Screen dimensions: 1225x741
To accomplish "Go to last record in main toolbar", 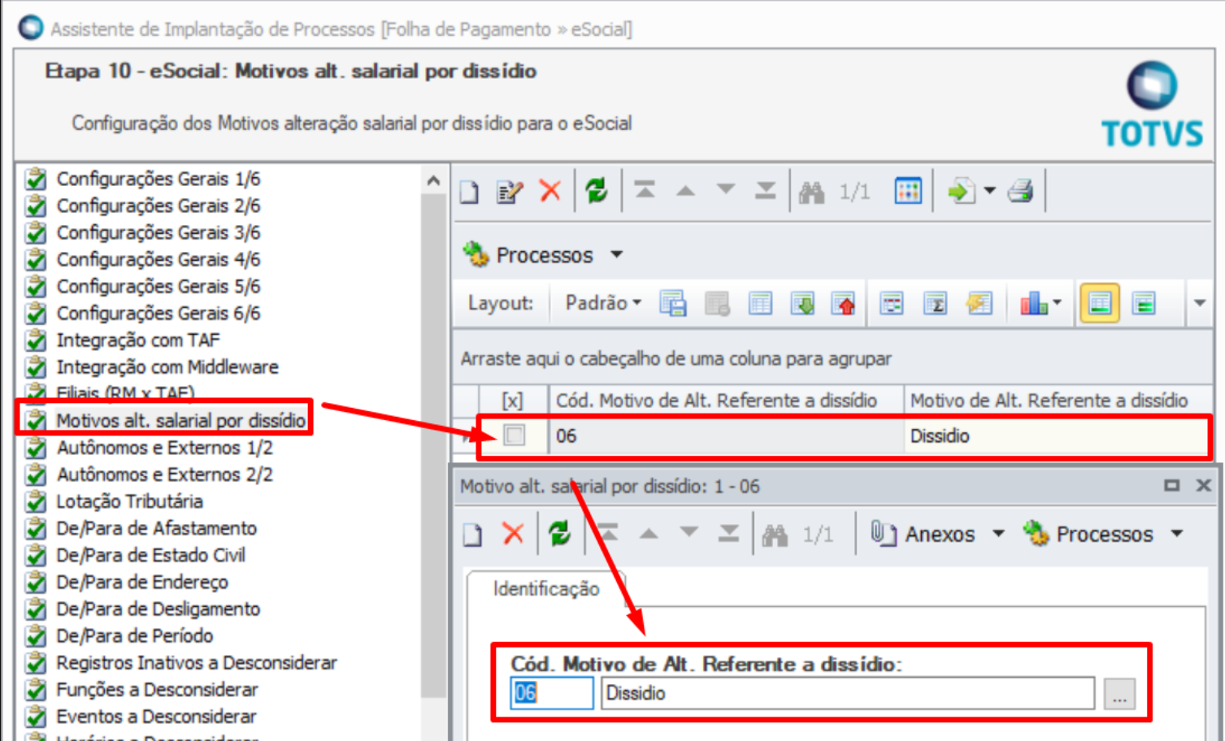I will [x=765, y=190].
